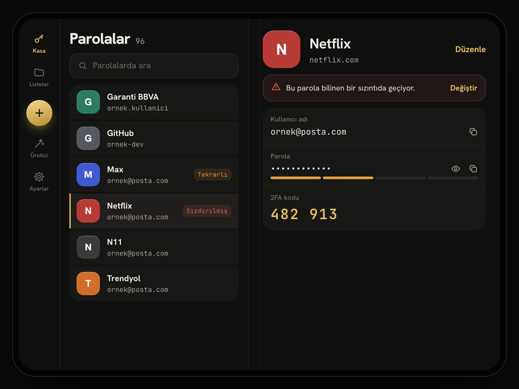Click the password strength meter bar
Viewport: 519px width, 389px height.
coord(374,178)
